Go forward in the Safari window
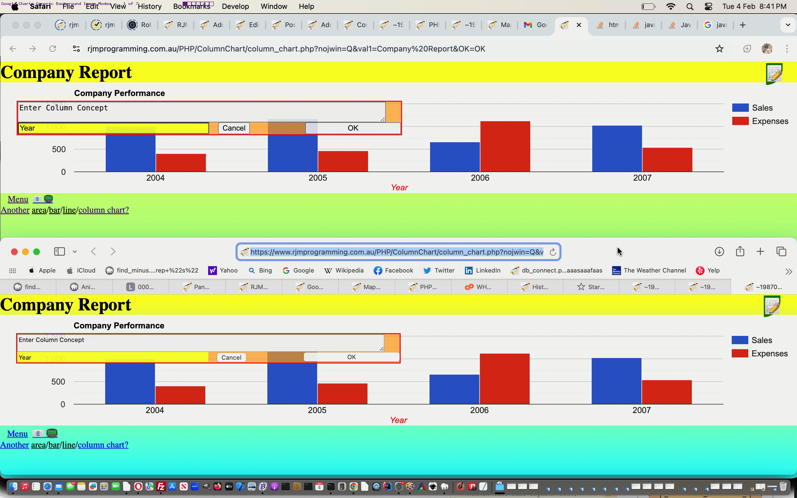Screen dimensions: 797x498 tap(113, 252)
